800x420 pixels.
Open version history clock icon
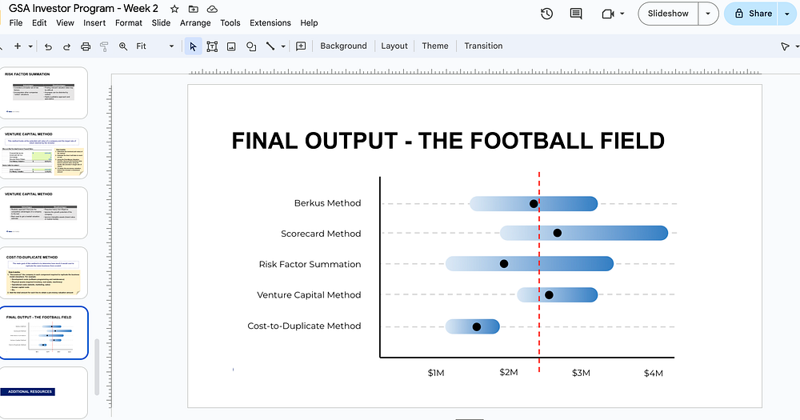point(546,14)
